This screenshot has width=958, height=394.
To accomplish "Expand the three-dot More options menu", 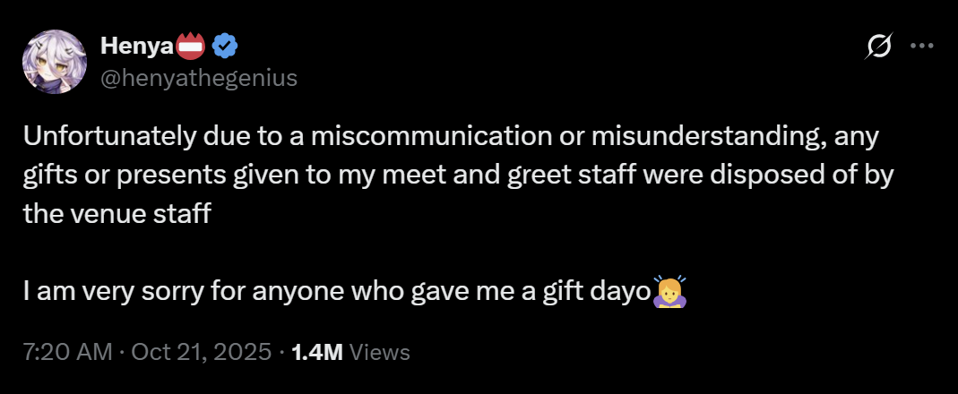I will pyautogui.click(x=921, y=46).
